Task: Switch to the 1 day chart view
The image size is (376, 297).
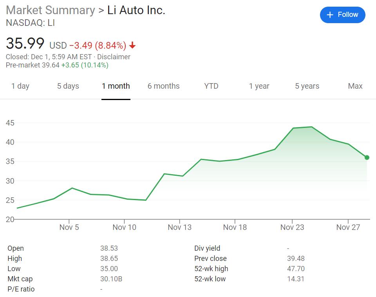Action: [20, 86]
